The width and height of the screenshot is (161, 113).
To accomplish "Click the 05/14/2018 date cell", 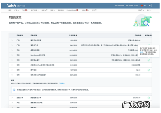I will 74,103.
